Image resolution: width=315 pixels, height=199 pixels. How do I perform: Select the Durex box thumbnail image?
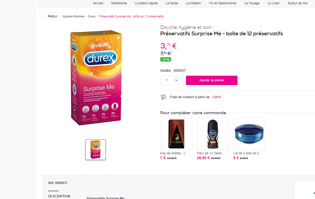(95, 150)
